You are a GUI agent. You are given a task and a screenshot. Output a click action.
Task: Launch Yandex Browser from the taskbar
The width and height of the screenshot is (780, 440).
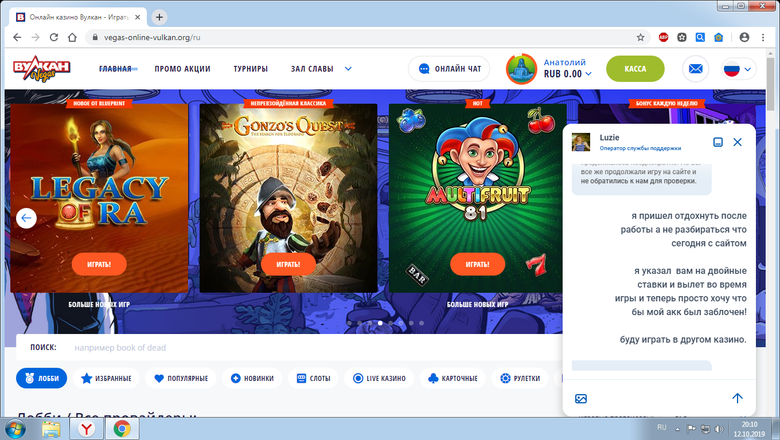point(87,429)
